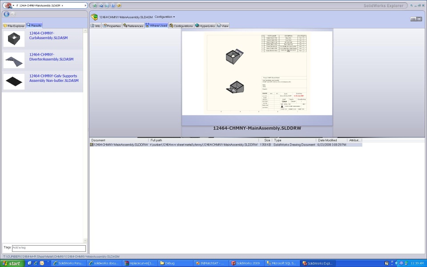Viewport: 427px width, 267px height.
Task: Switch to list view mode icon
Action: (413, 19)
